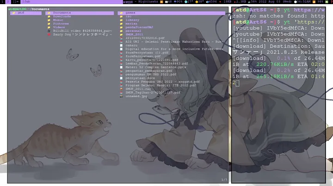Viewport: 333px width, 186px height.
Task: Click the folder icon next to Videos
Action: [x=49, y=27]
